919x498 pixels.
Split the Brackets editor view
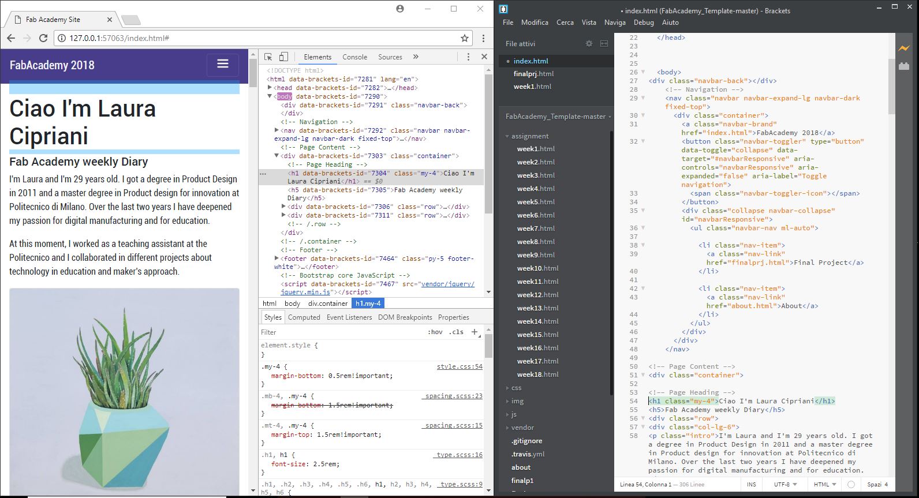604,43
